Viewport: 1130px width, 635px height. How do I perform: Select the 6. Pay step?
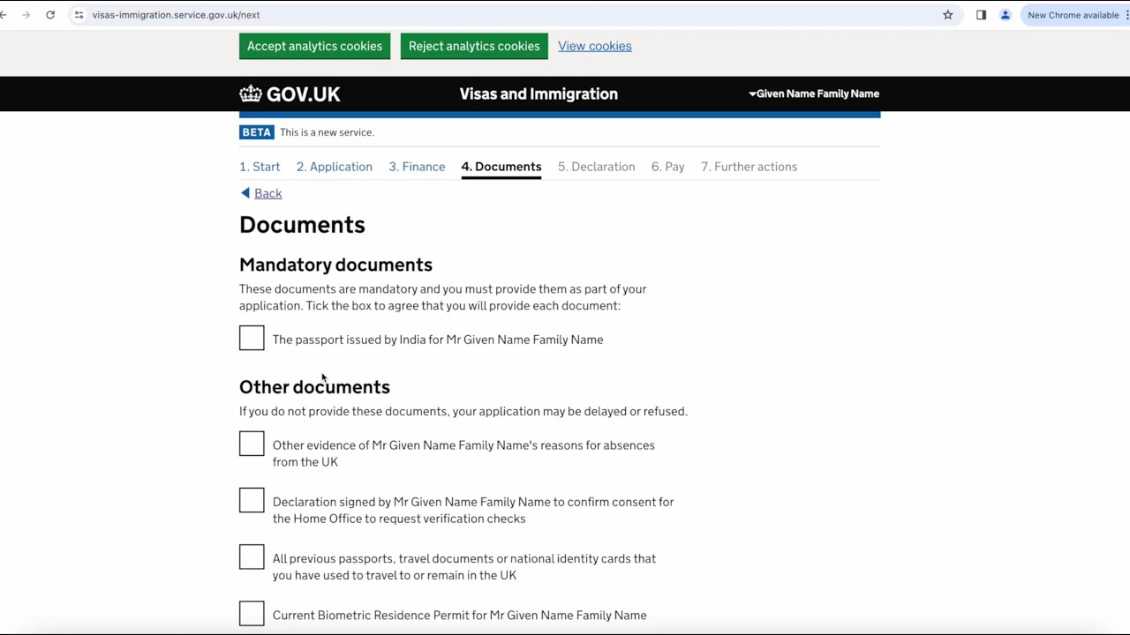[668, 167]
